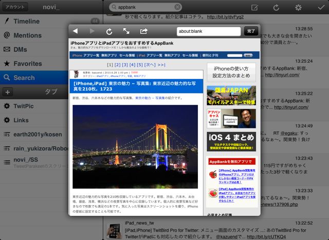The height and width of the screenshot is (240, 329).
Task: Click the iPad_news_tw username
Action: click(x=139, y=223)
